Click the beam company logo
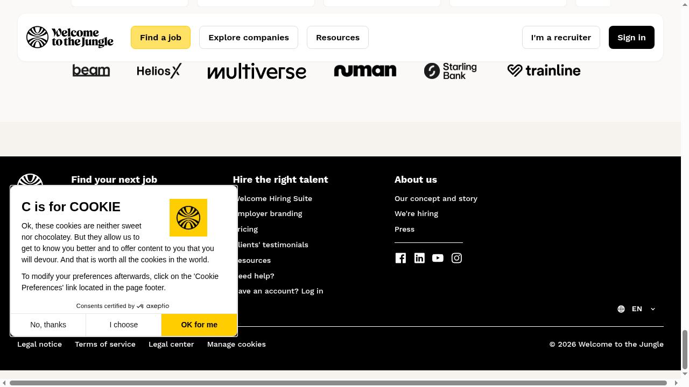 point(91,71)
